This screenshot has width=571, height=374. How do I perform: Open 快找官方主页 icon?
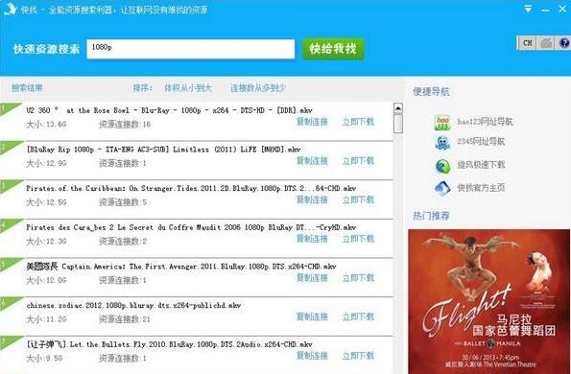coord(442,189)
